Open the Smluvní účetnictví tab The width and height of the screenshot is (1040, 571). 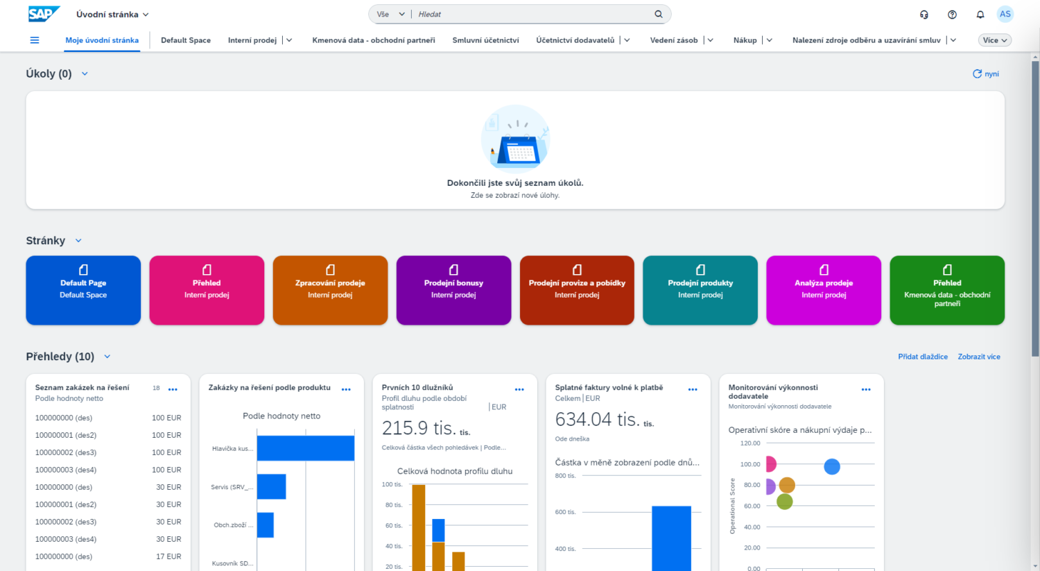click(x=485, y=40)
